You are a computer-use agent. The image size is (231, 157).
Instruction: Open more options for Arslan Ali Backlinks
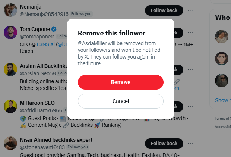point(190,69)
